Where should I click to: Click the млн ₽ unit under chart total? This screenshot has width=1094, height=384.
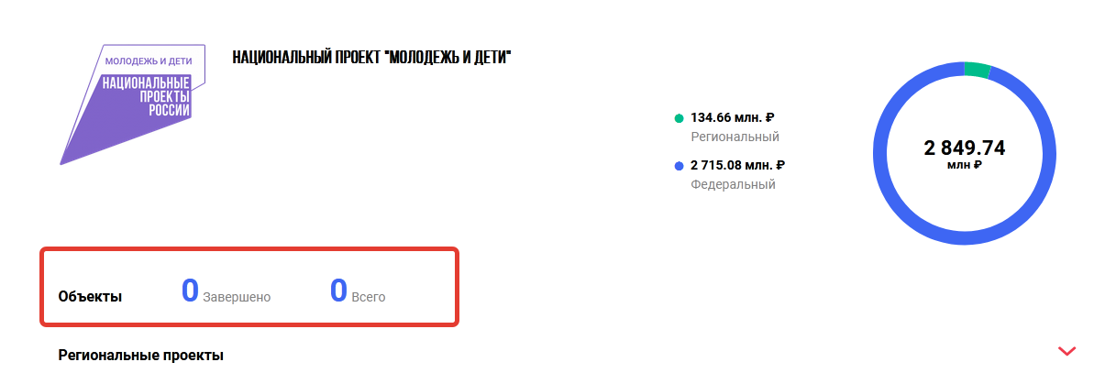click(964, 165)
